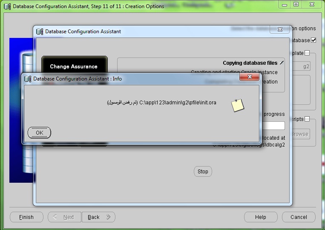Toggle the Create Database checkbox
Screen dimensions: 325x230
click(x=313, y=40)
